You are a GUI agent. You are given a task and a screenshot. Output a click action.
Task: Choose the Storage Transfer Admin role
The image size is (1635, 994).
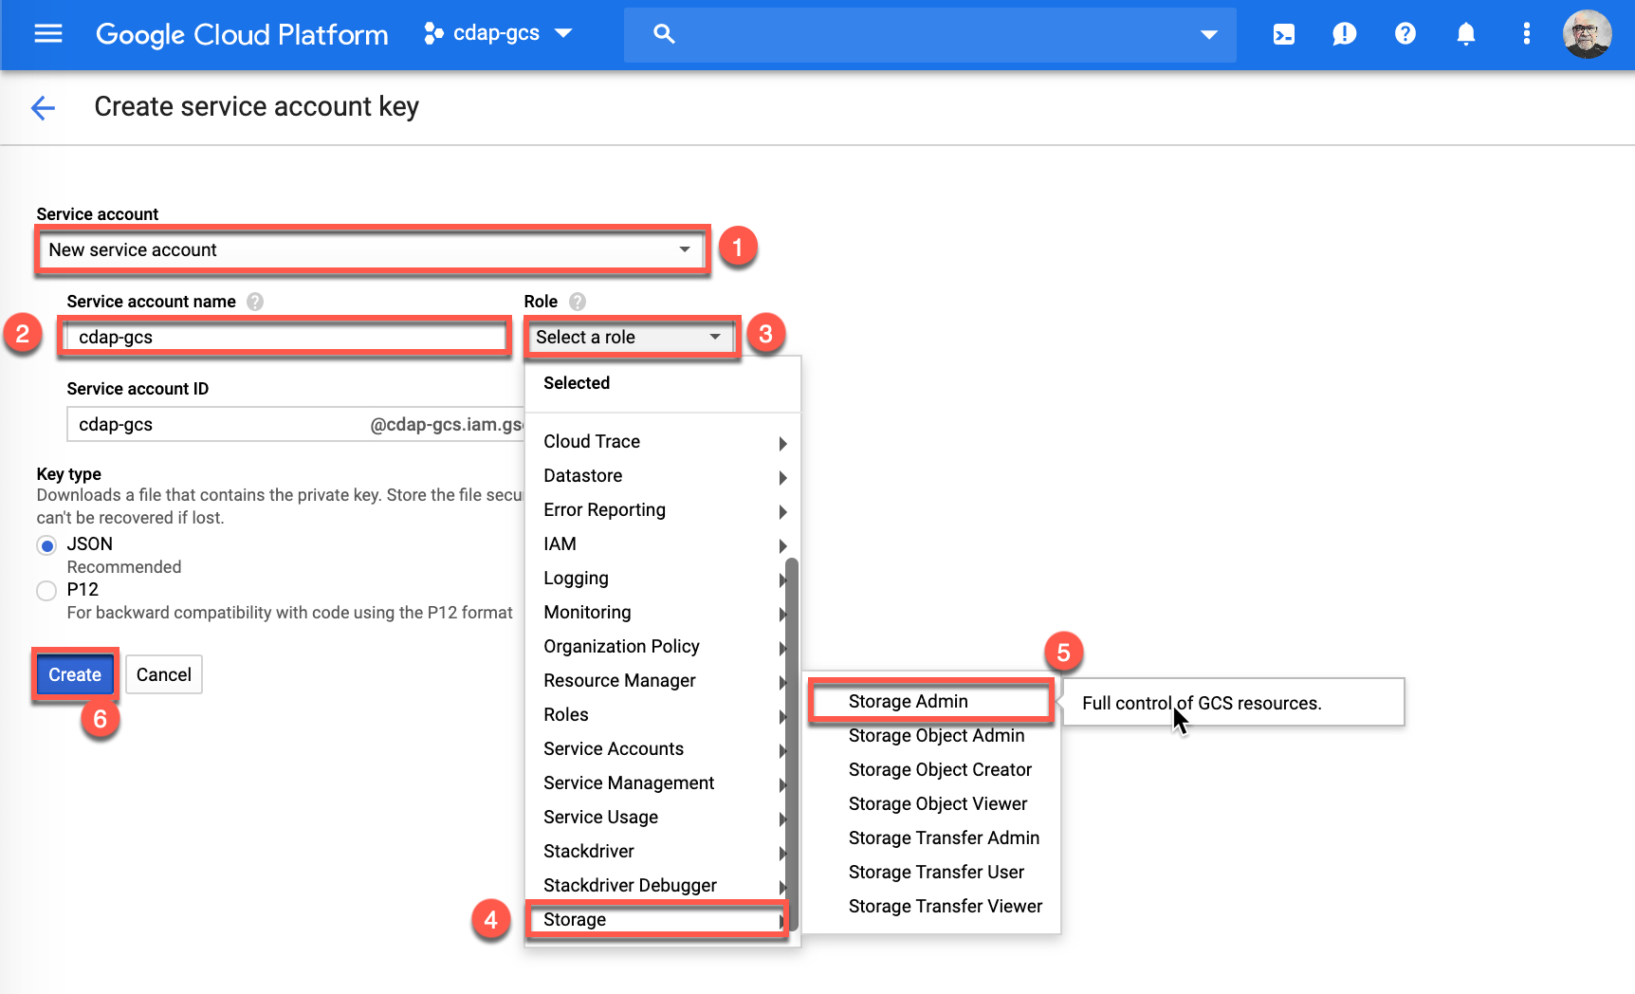pyautogui.click(x=932, y=838)
